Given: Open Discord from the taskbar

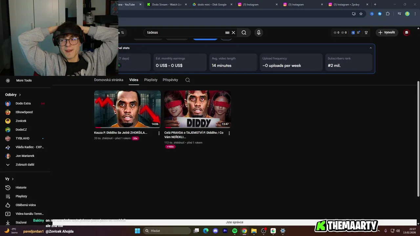Looking at the screenshot, I should (x=215, y=231).
